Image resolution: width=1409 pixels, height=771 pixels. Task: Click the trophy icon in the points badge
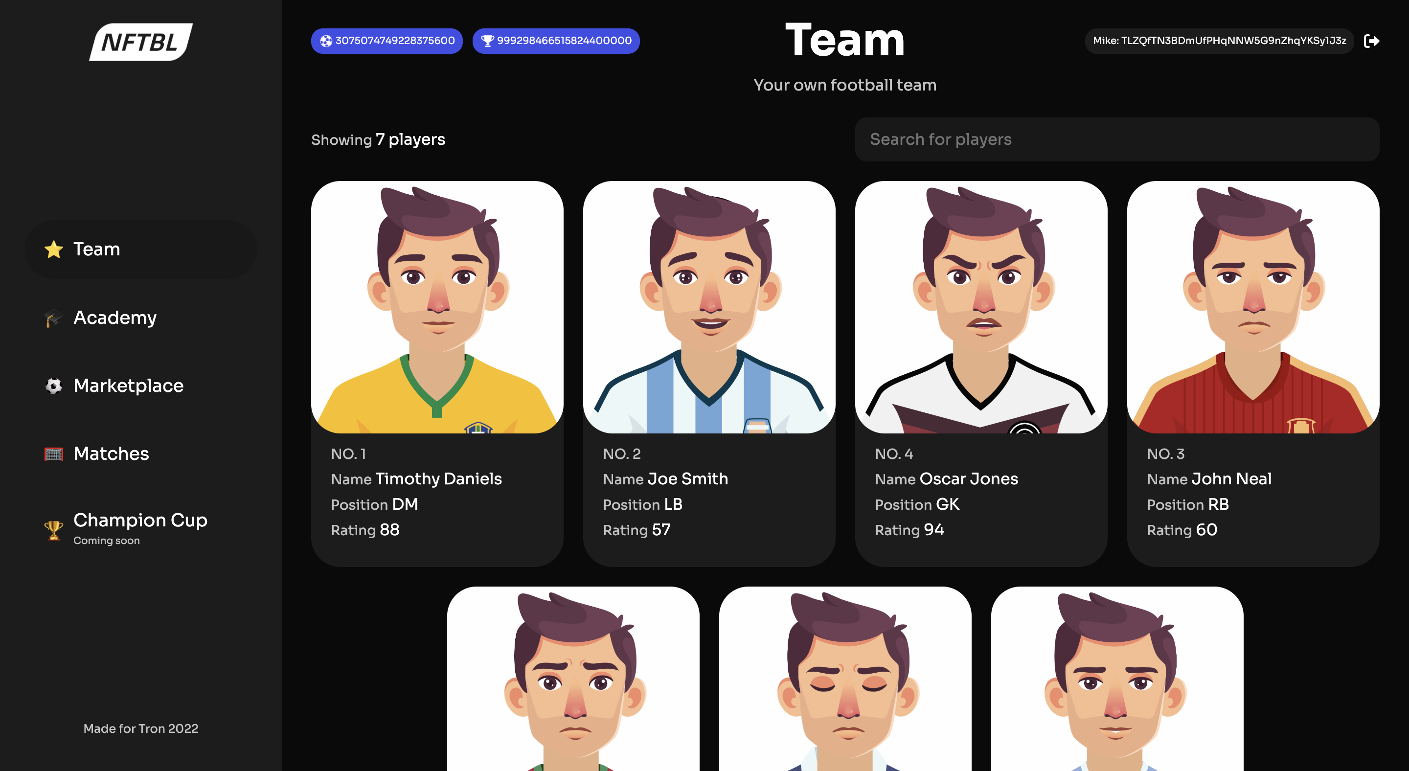pyautogui.click(x=487, y=41)
